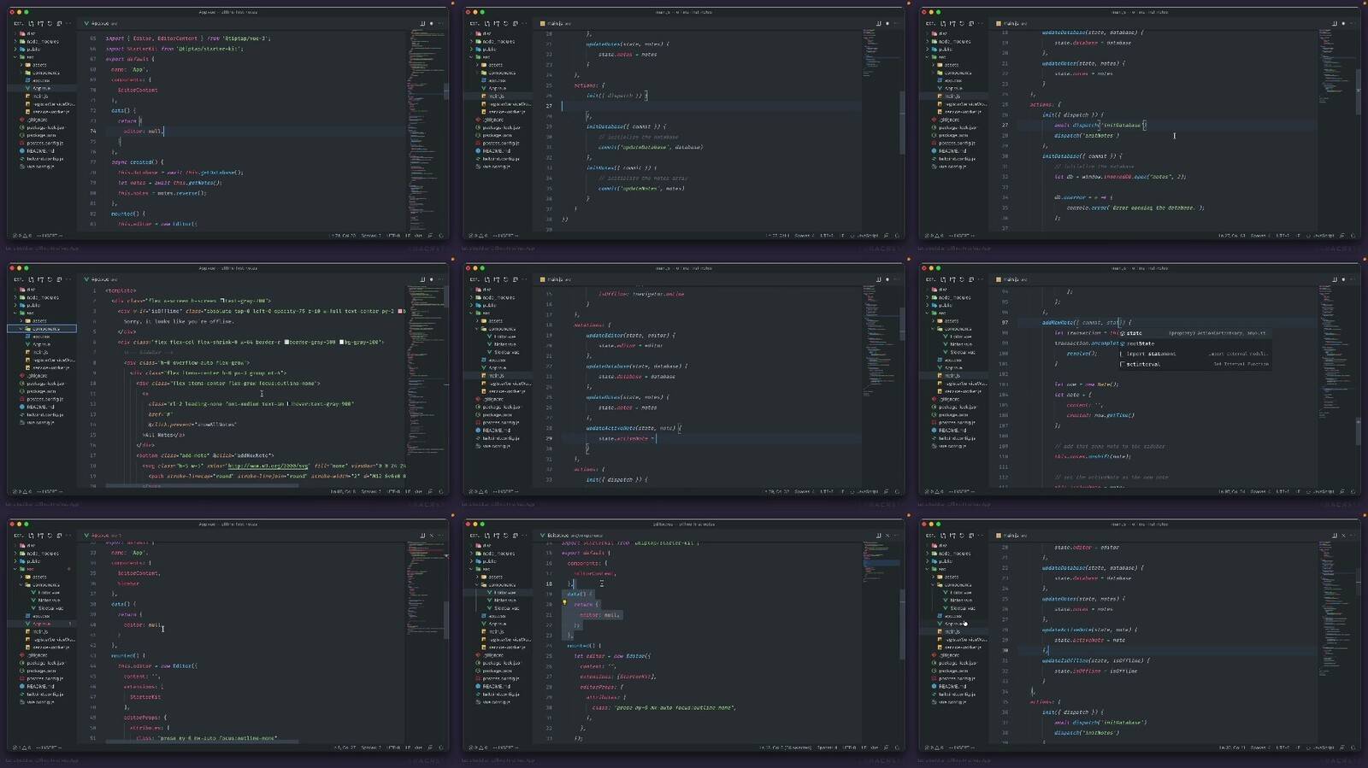Click Vue language mode in top-left status bar
This screenshot has height=768, width=1368.
(x=418, y=235)
